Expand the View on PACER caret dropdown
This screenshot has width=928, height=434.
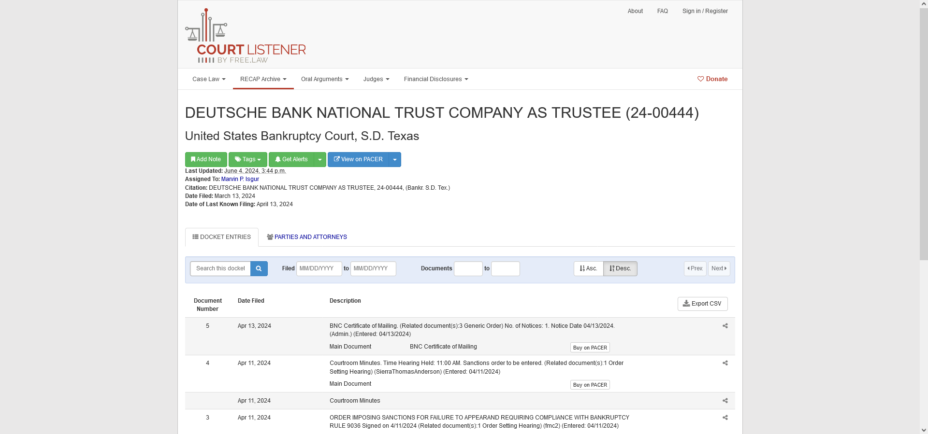tap(395, 159)
